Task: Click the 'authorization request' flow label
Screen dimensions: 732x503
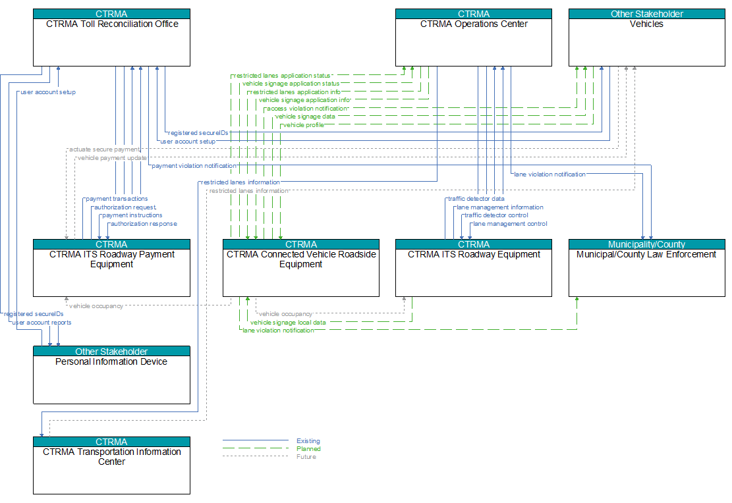Action: [125, 207]
